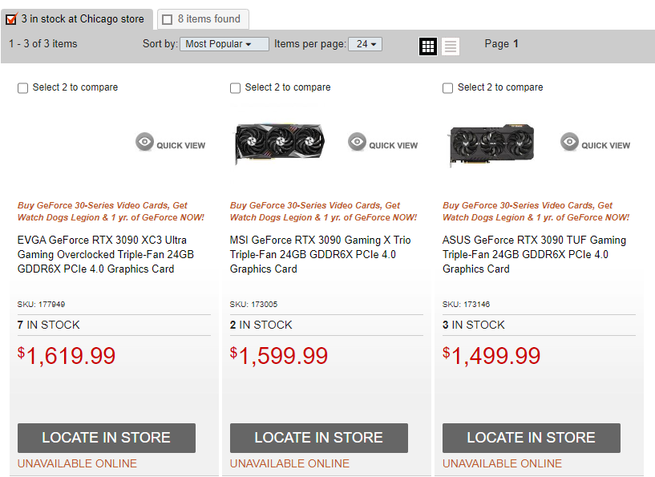655x477 pixels.
Task: Select the 3 in stock at Chicago tab
Action: (83, 19)
